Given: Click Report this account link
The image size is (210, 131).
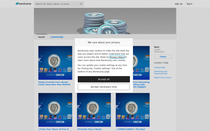Looking at the screenshot, I should 163,78.
